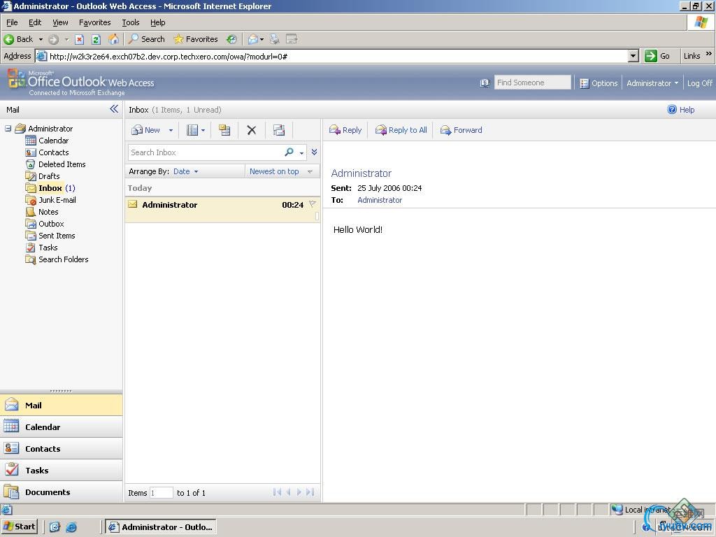Image resolution: width=716 pixels, height=537 pixels.
Task: Open the New item dropdown arrow
Action: [171, 131]
